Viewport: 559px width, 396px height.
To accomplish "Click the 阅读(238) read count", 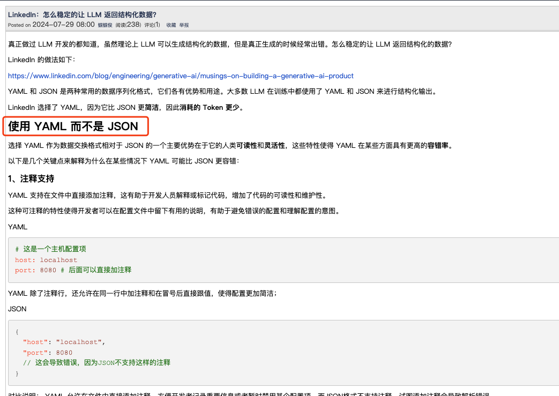I will 128,25.
